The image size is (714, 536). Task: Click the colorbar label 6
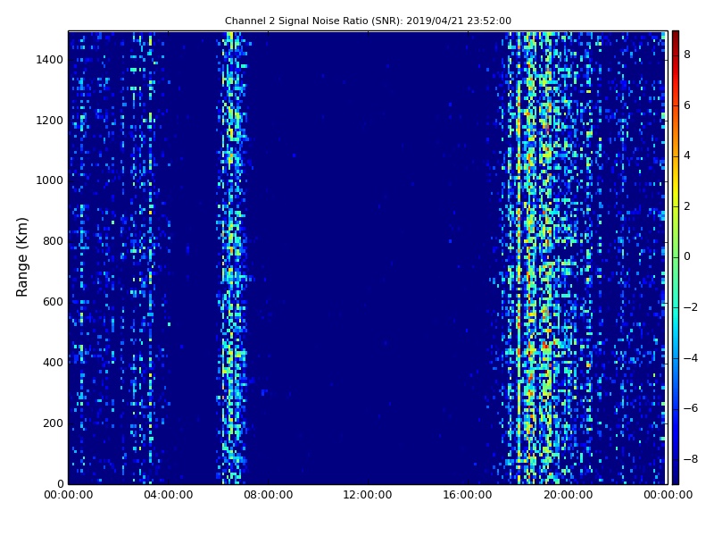(x=687, y=105)
